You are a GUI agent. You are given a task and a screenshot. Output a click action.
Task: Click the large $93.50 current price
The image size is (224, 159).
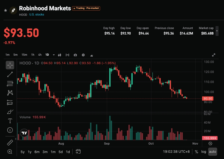point(21,33)
